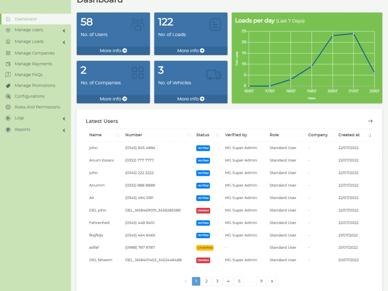Open Manage Promotions menu item
The height and width of the screenshot is (291, 388).
[x=35, y=85]
